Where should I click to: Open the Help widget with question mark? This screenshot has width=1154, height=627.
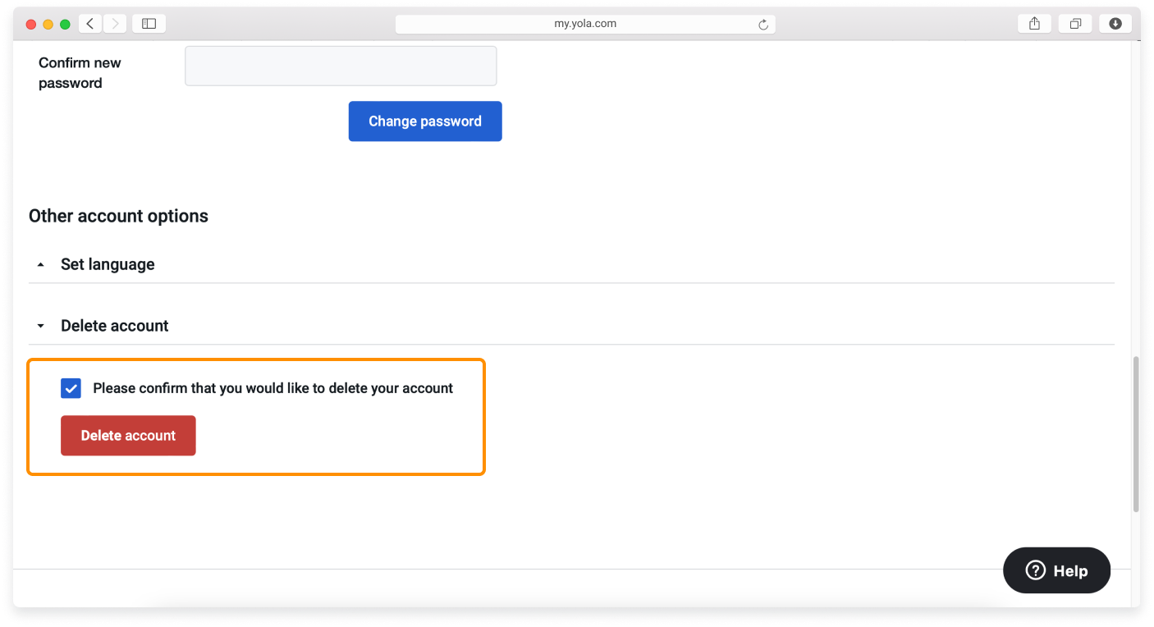[1056, 570]
